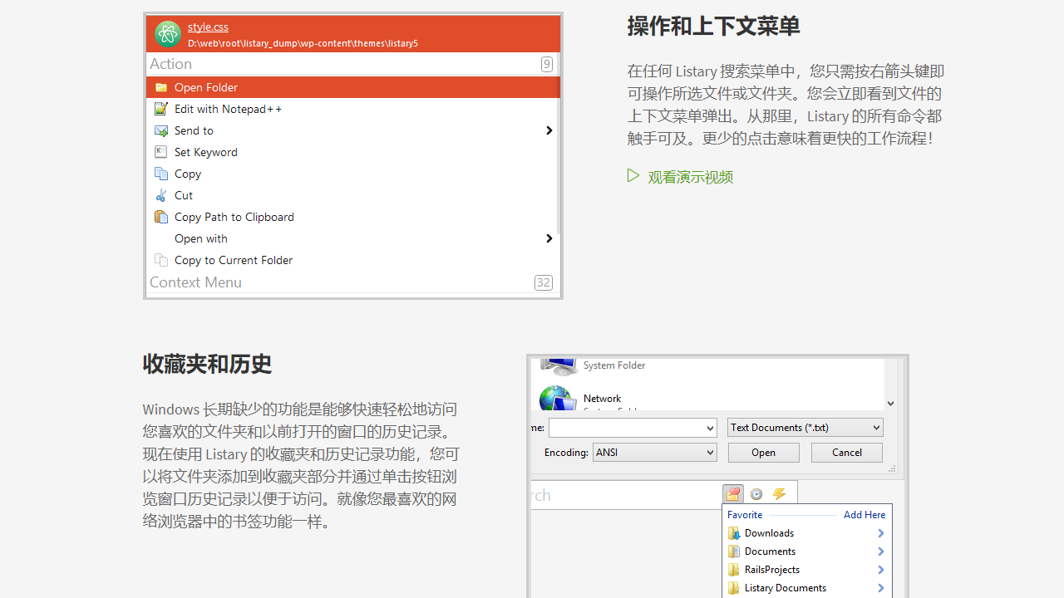Click the clipboard icon for Copy Path
Viewport: 1064px width, 598px height.
click(160, 217)
